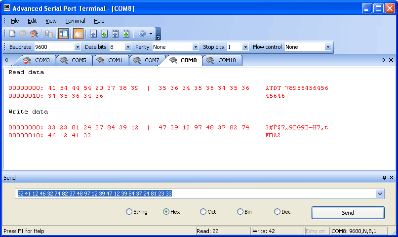The height and width of the screenshot is (237, 398).
Task: Click the Copy icon in the toolbar
Action: click(49, 34)
